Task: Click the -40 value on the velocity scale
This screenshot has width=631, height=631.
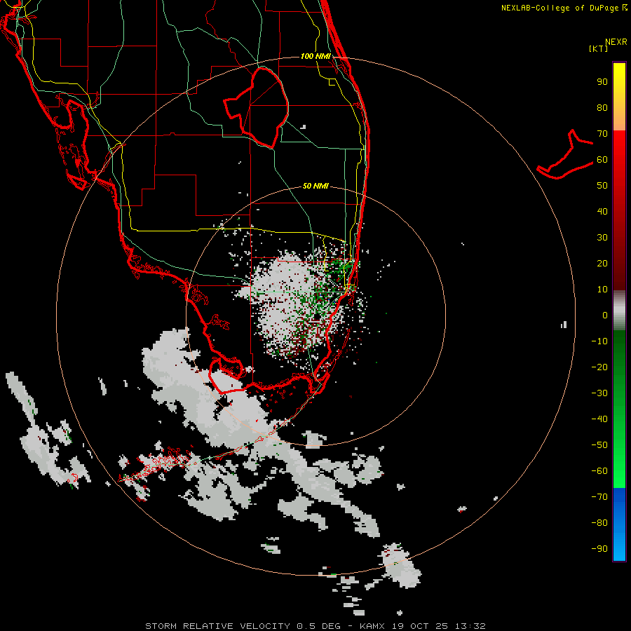Action: coord(599,419)
